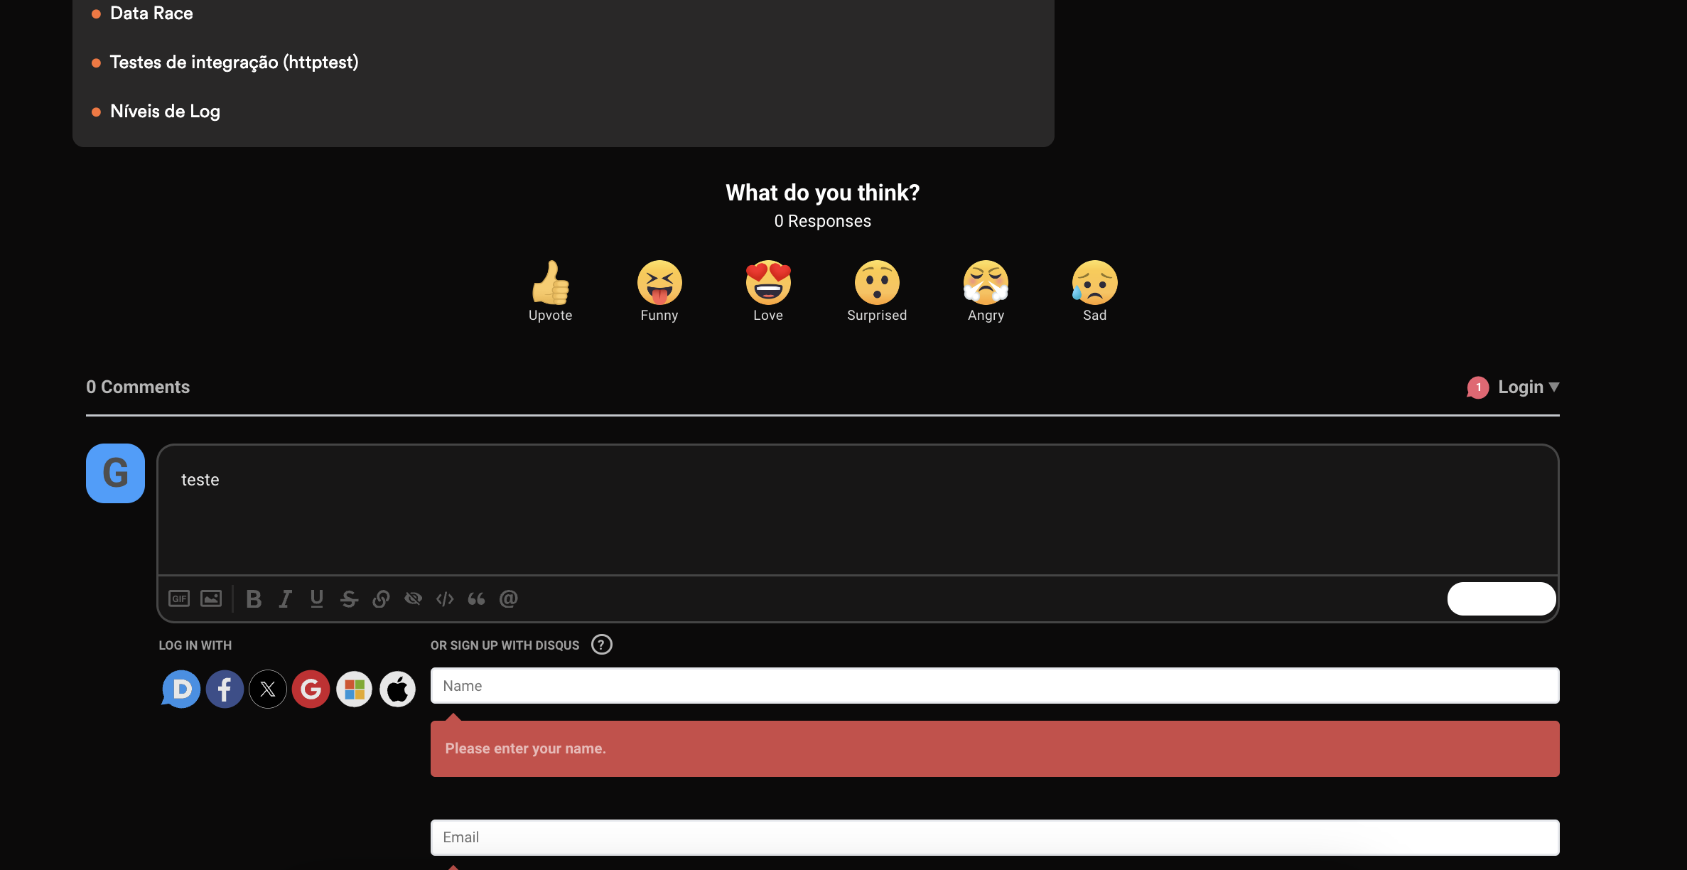Mention a user with @ icon

pyautogui.click(x=509, y=598)
